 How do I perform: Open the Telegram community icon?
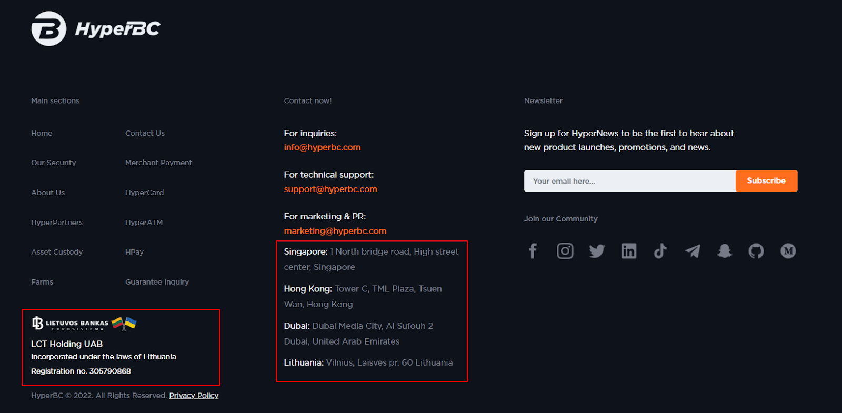click(693, 251)
